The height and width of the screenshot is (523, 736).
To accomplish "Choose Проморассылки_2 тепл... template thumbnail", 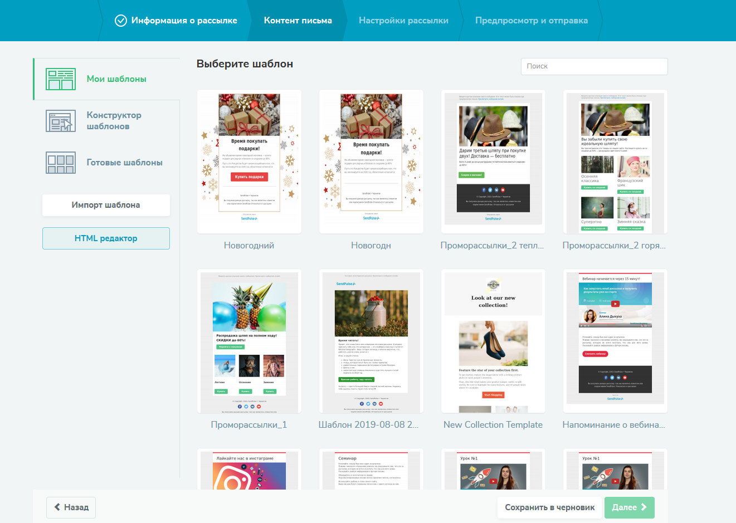I will (x=493, y=162).
